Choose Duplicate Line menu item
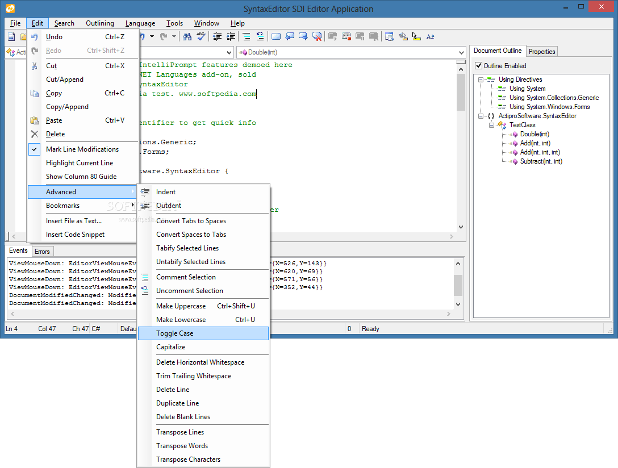Viewport: 618px width, 468px height. (203, 403)
